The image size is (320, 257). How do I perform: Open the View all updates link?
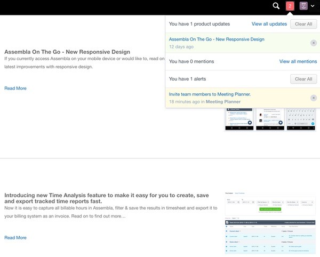(x=269, y=24)
